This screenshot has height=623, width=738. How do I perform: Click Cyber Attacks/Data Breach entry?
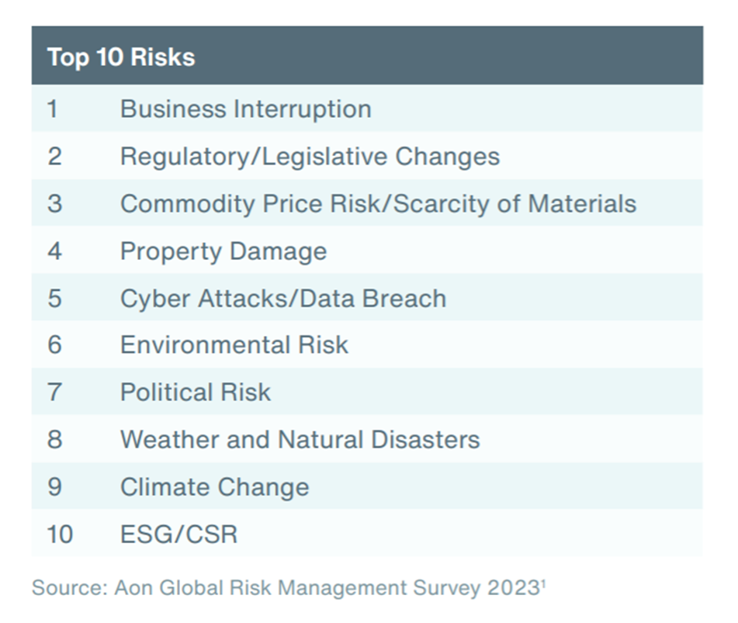(x=283, y=299)
